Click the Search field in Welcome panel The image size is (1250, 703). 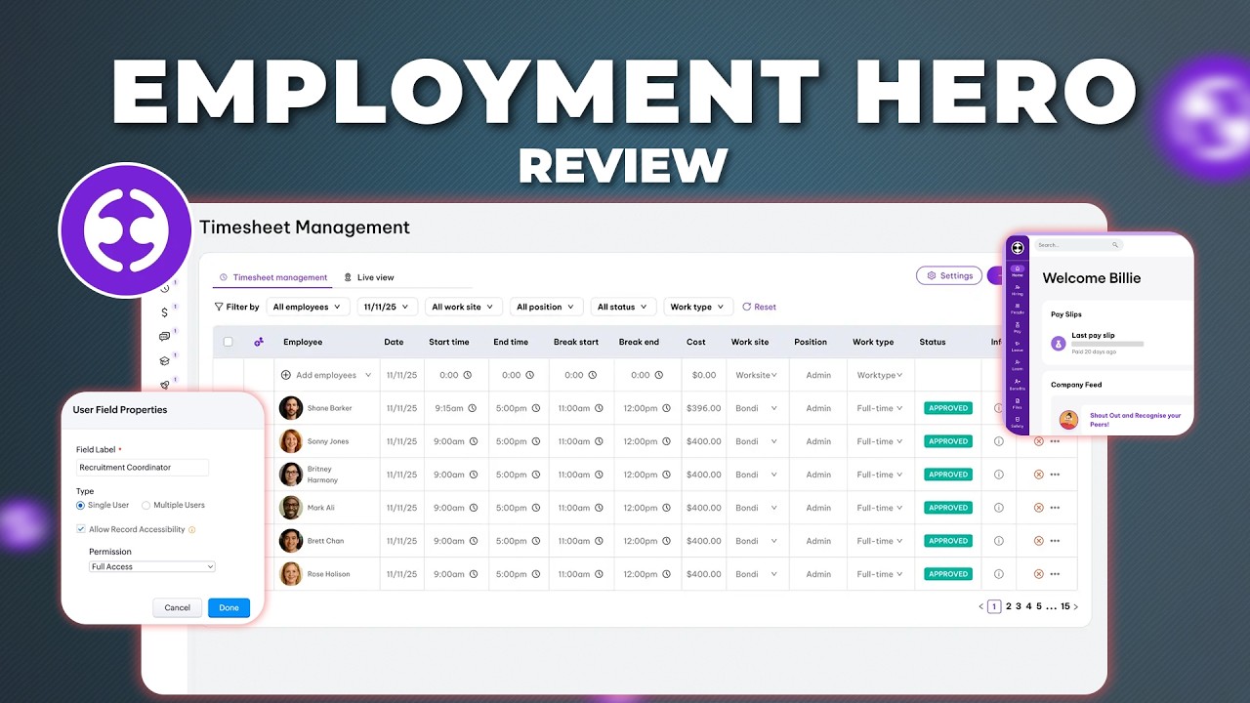(1078, 245)
